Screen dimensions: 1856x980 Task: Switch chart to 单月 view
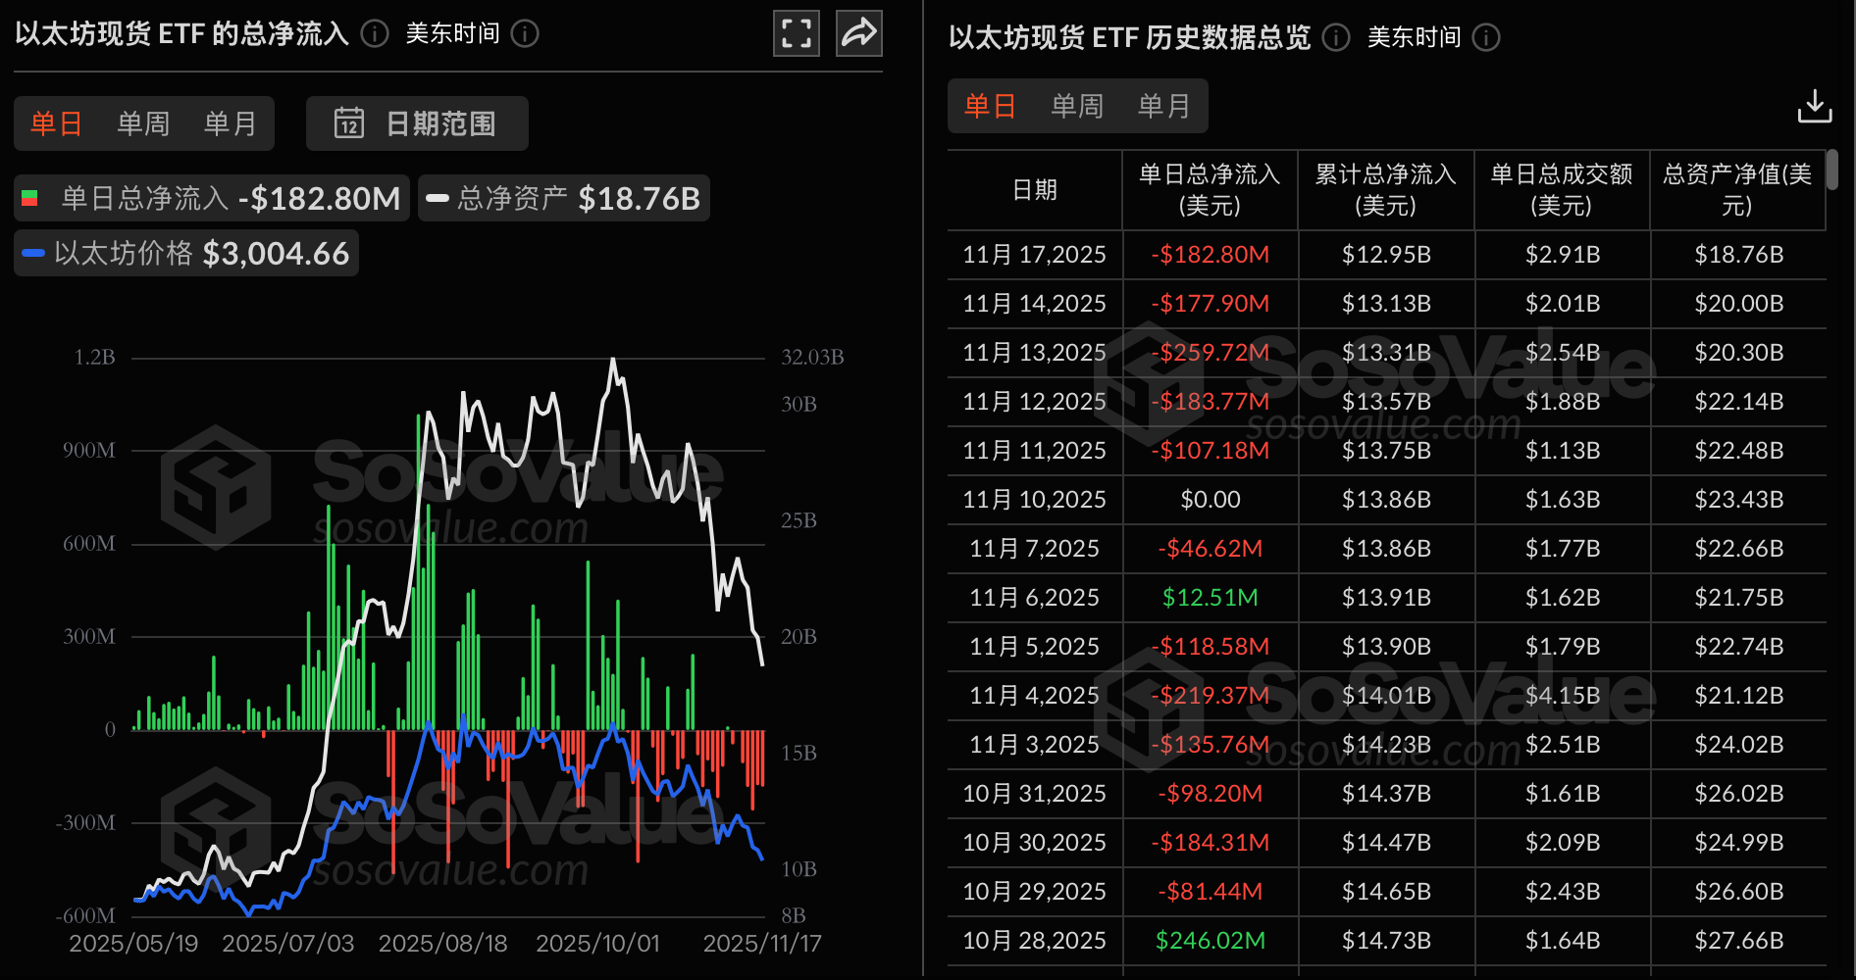pyautogui.click(x=230, y=123)
